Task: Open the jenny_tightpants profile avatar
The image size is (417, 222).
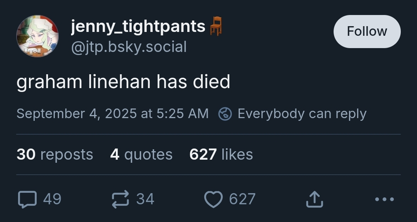Action: click(37, 36)
